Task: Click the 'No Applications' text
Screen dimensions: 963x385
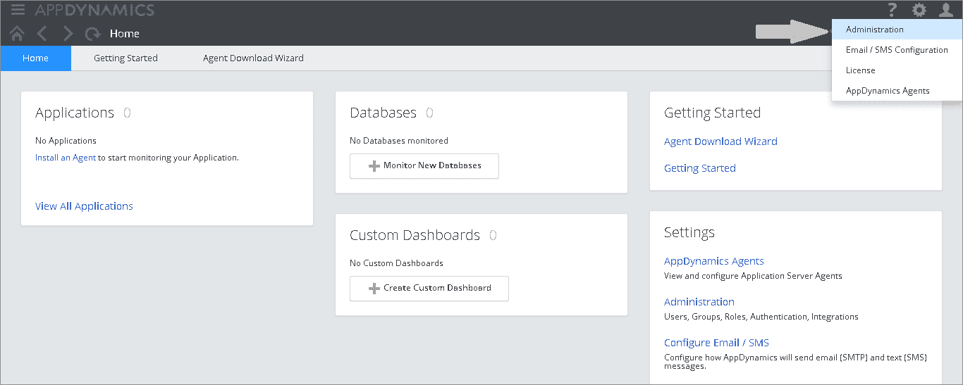Action: pyautogui.click(x=66, y=141)
